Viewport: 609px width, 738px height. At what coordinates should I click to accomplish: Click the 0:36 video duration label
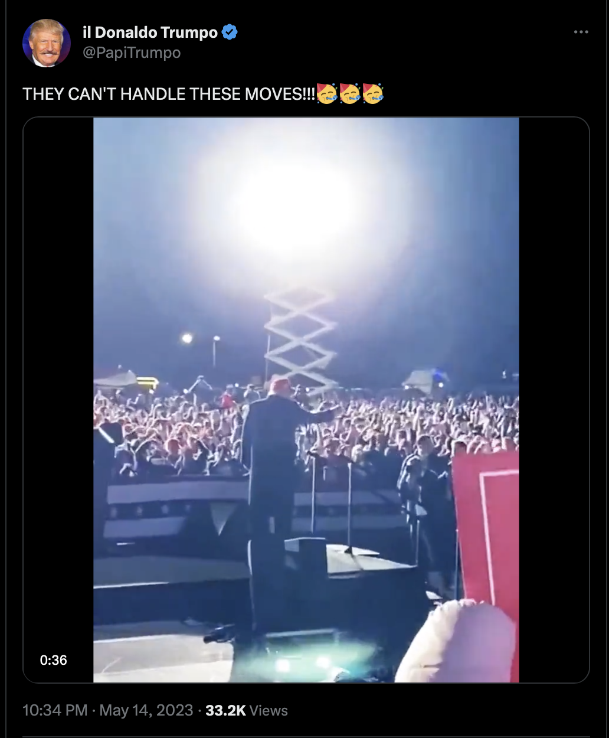(54, 660)
